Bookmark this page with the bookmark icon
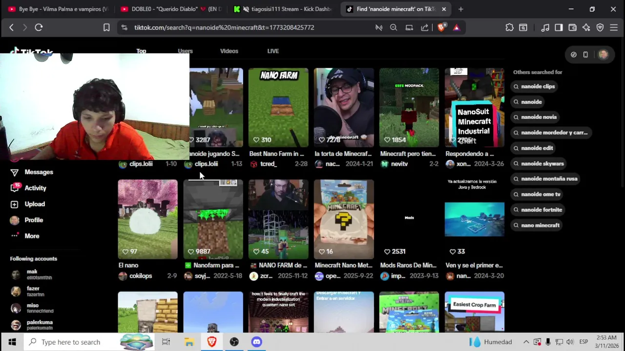Viewport: 625px width, 351px height. pos(106,27)
